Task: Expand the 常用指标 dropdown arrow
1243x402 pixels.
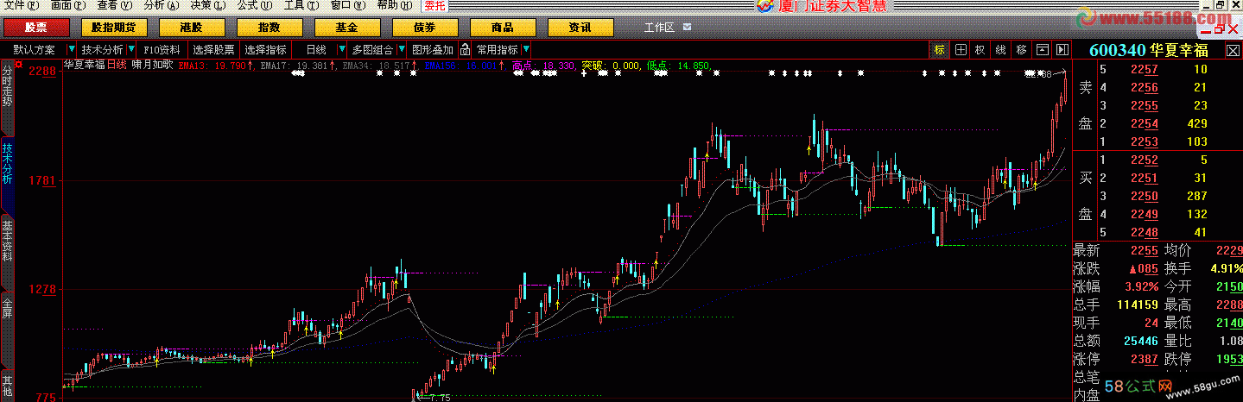Action: pyautogui.click(x=526, y=50)
